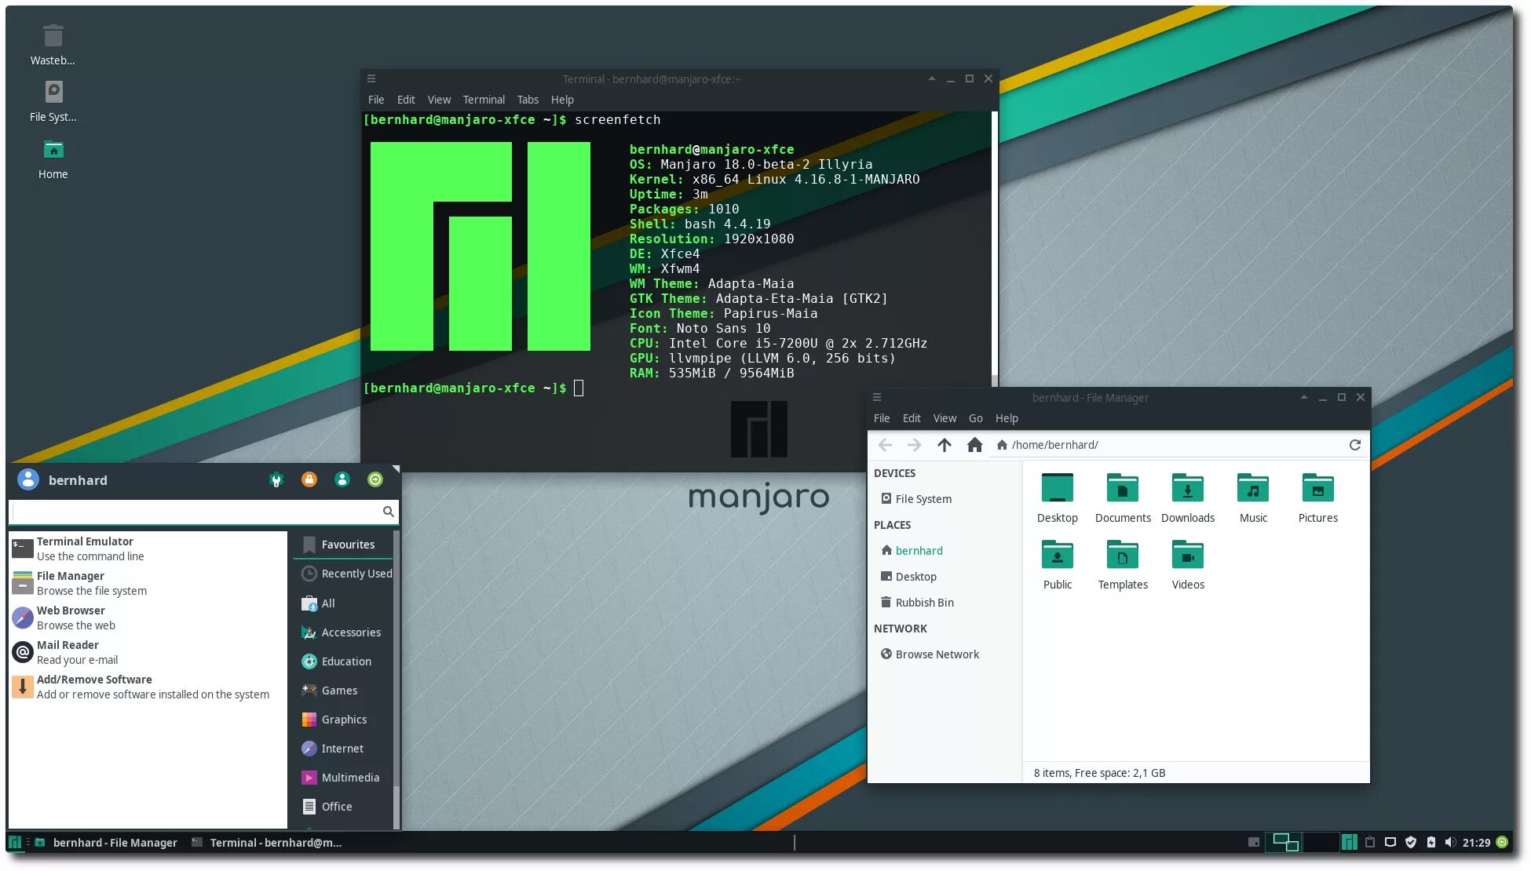Open the Tabs menu in Terminal
1531x871 pixels.
[527, 99]
